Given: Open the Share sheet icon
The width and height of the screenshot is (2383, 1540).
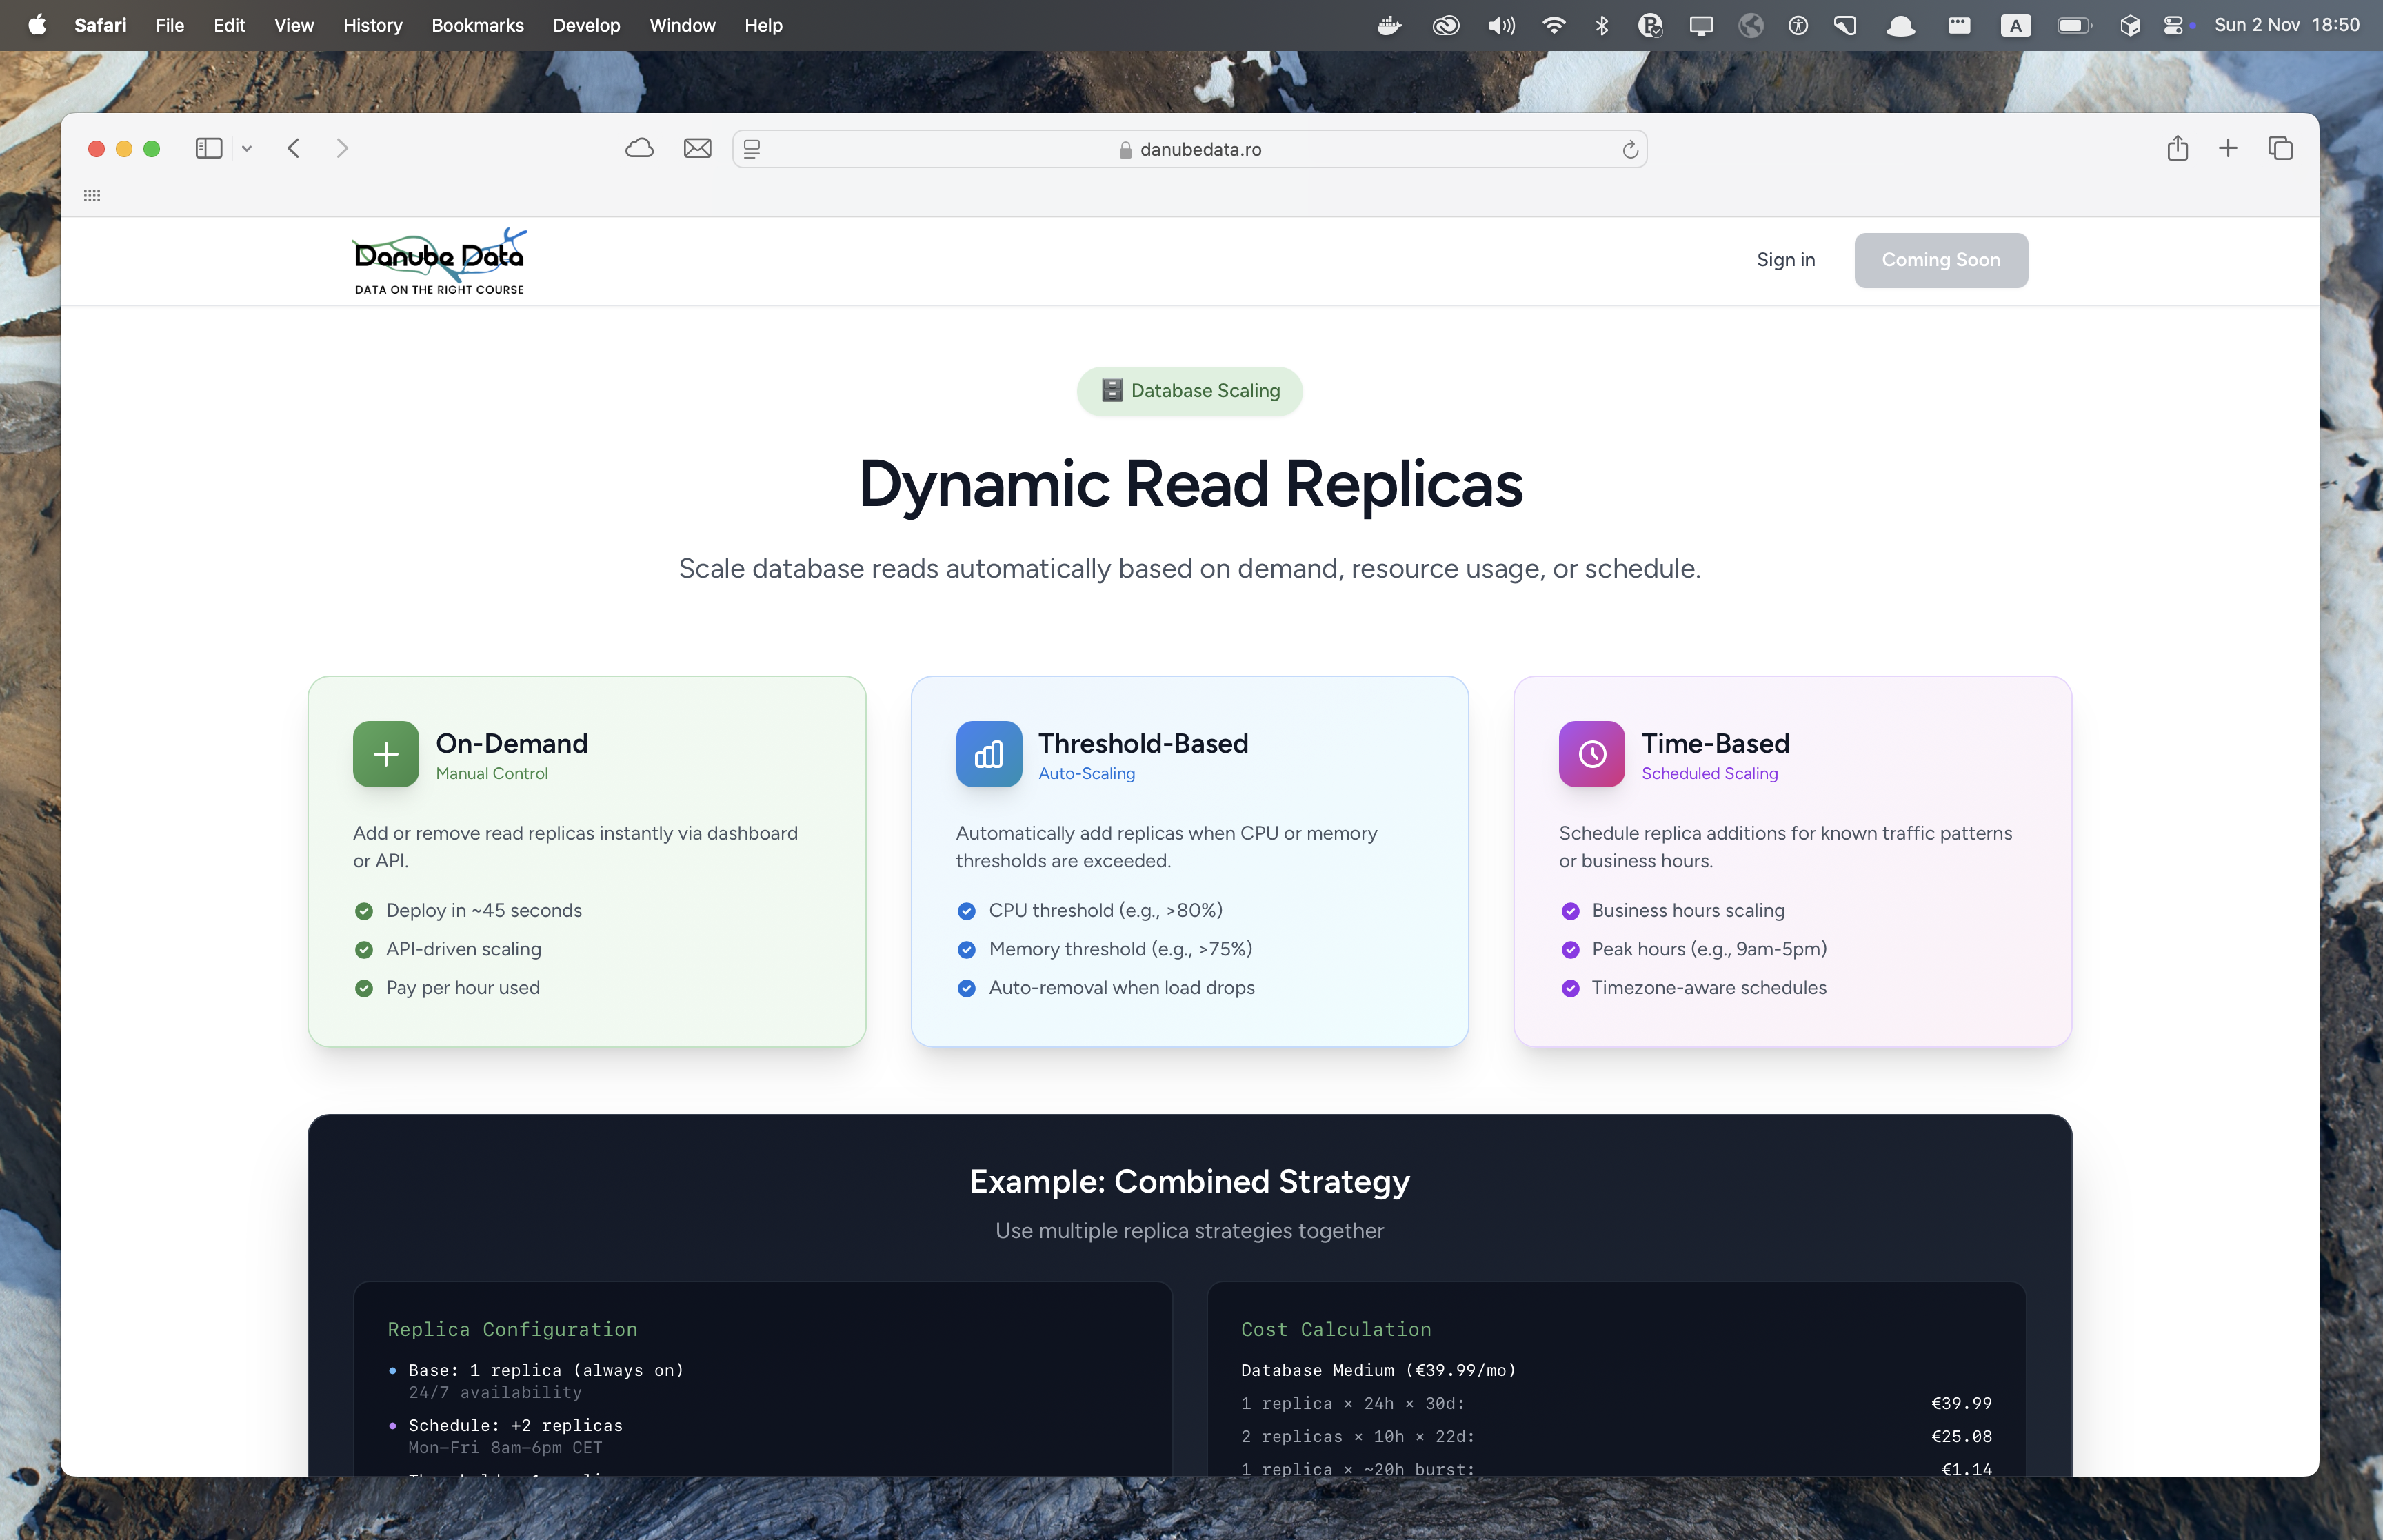Looking at the screenshot, I should click(x=2177, y=149).
